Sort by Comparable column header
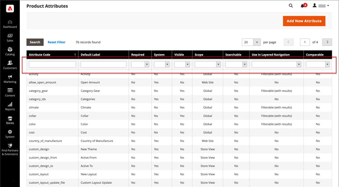The width and height of the screenshot is (339, 187). point(318,55)
